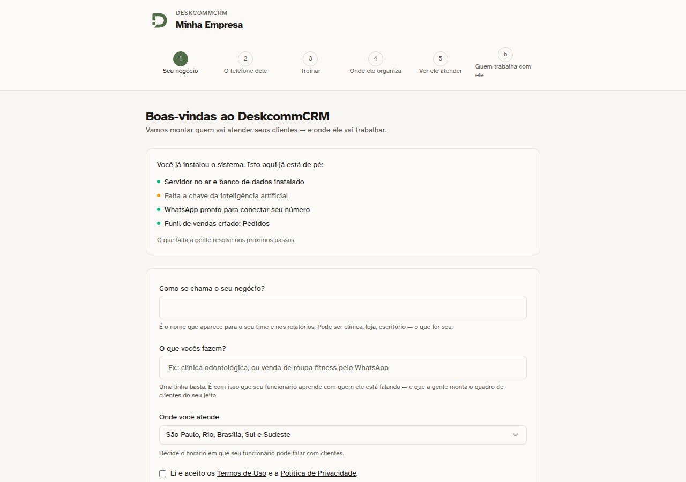
Task: Open the 'Onde você atende' dropdown
Action: click(343, 435)
